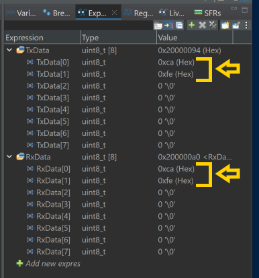This screenshot has height=278, width=259.
Task: Click the Value column header
Action: click(x=195, y=38)
